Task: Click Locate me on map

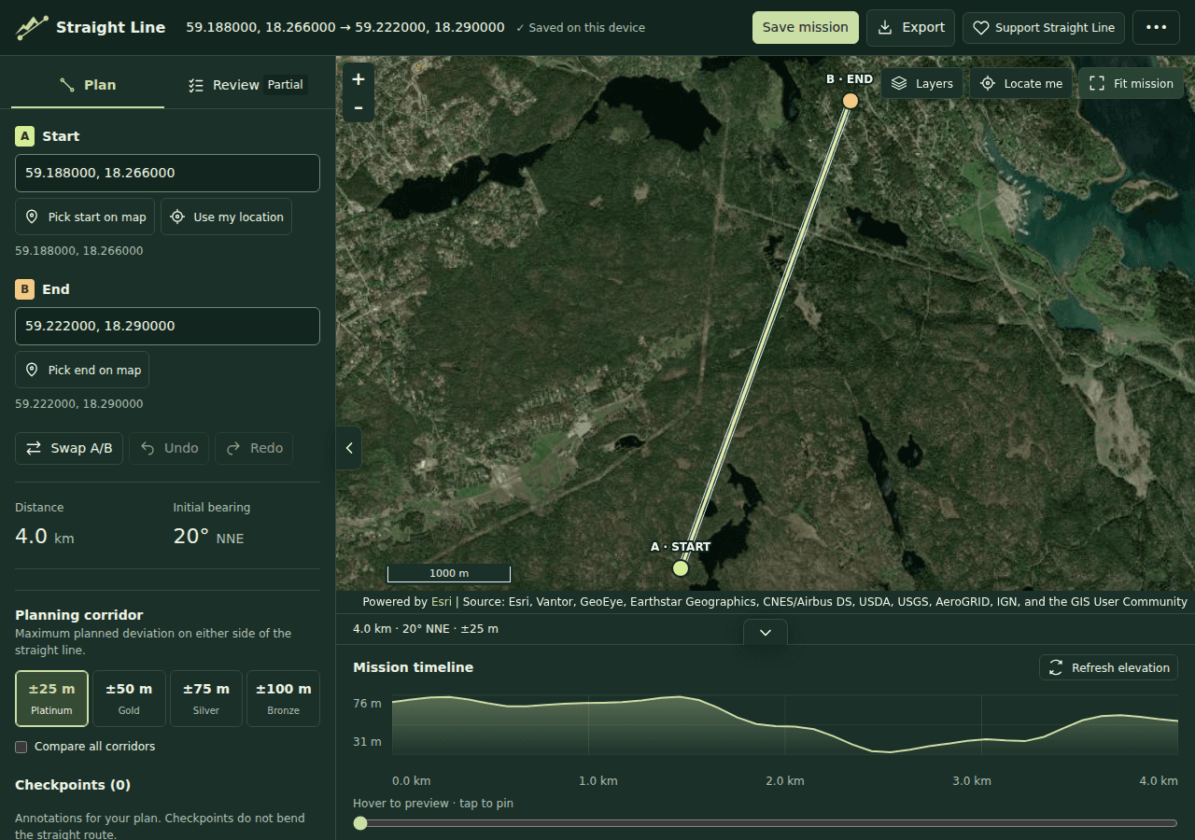Action: [1021, 83]
